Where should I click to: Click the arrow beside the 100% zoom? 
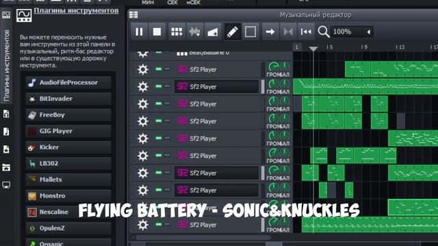(368, 32)
